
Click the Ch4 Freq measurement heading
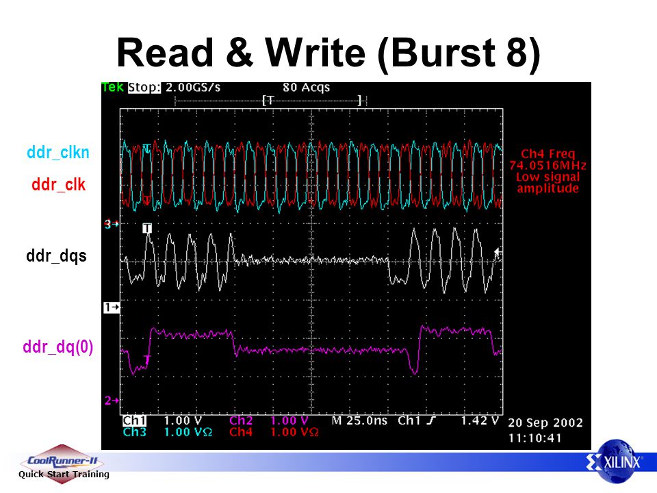click(547, 154)
